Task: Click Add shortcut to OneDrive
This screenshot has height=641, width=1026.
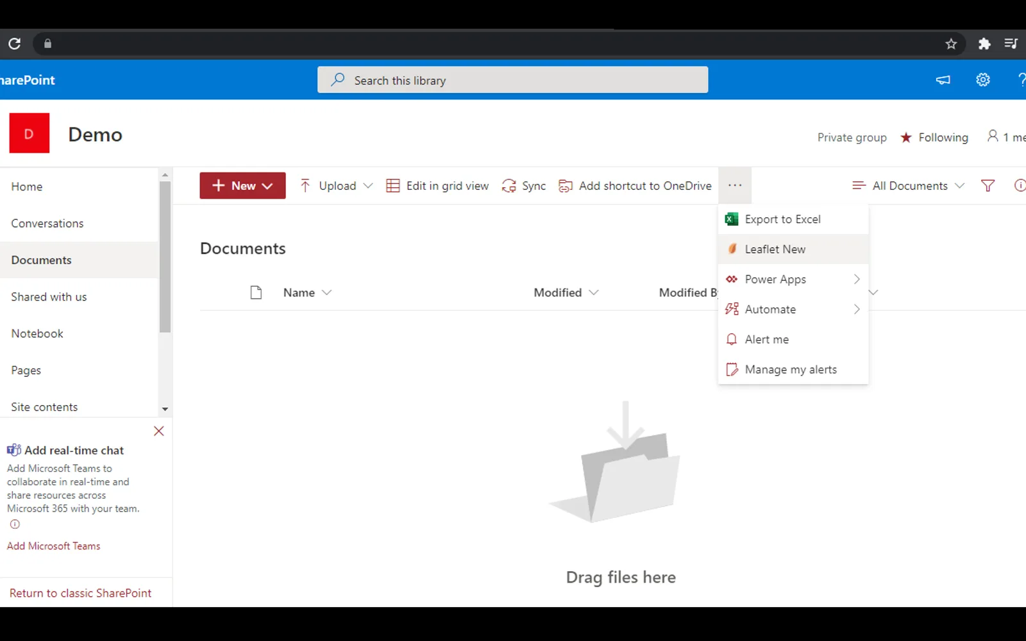Action: 635,186
